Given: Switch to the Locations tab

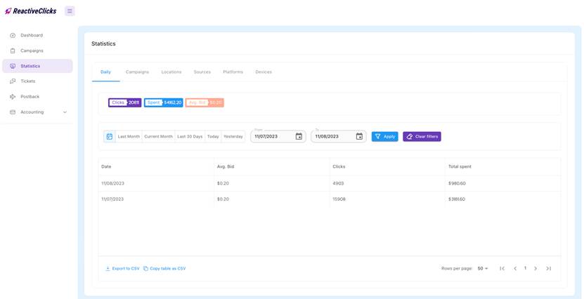Looking at the screenshot, I should click(x=171, y=72).
